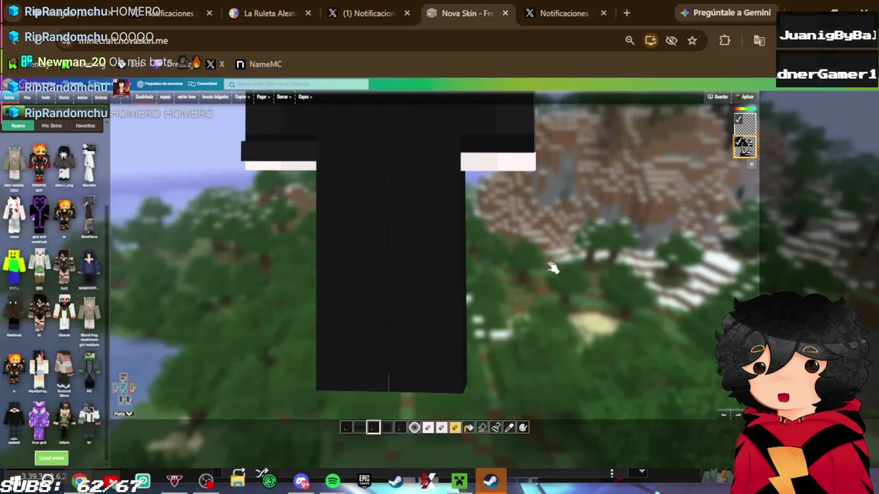Switch to the last Notificaciones tab

point(564,13)
